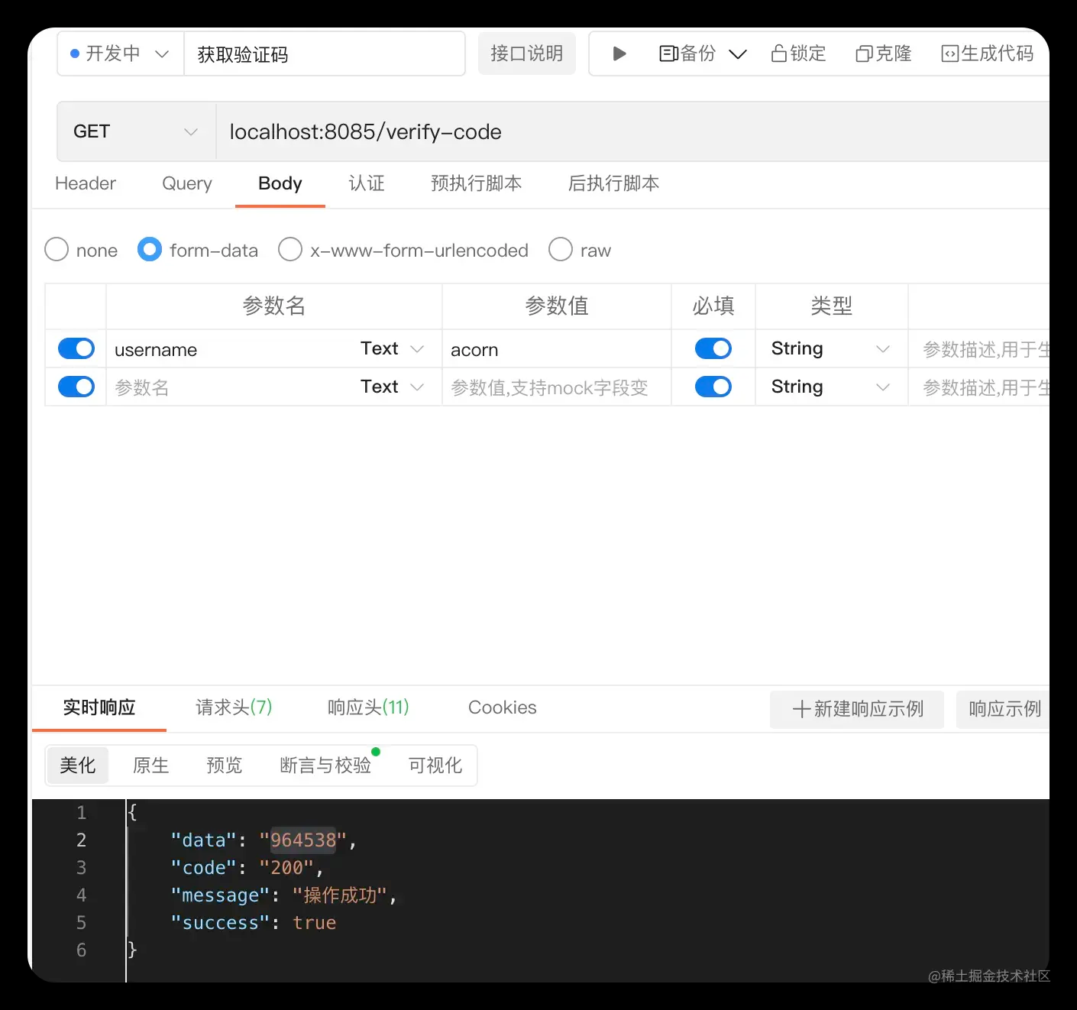Switch to the Query tab
The image size is (1077, 1010).
(186, 183)
